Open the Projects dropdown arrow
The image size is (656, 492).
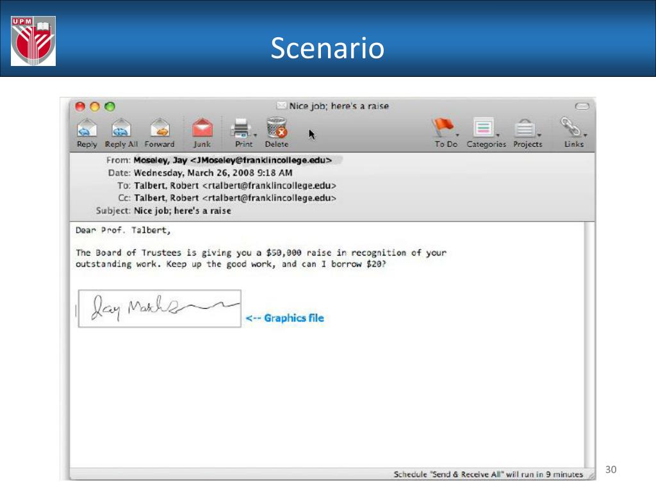[x=539, y=135]
